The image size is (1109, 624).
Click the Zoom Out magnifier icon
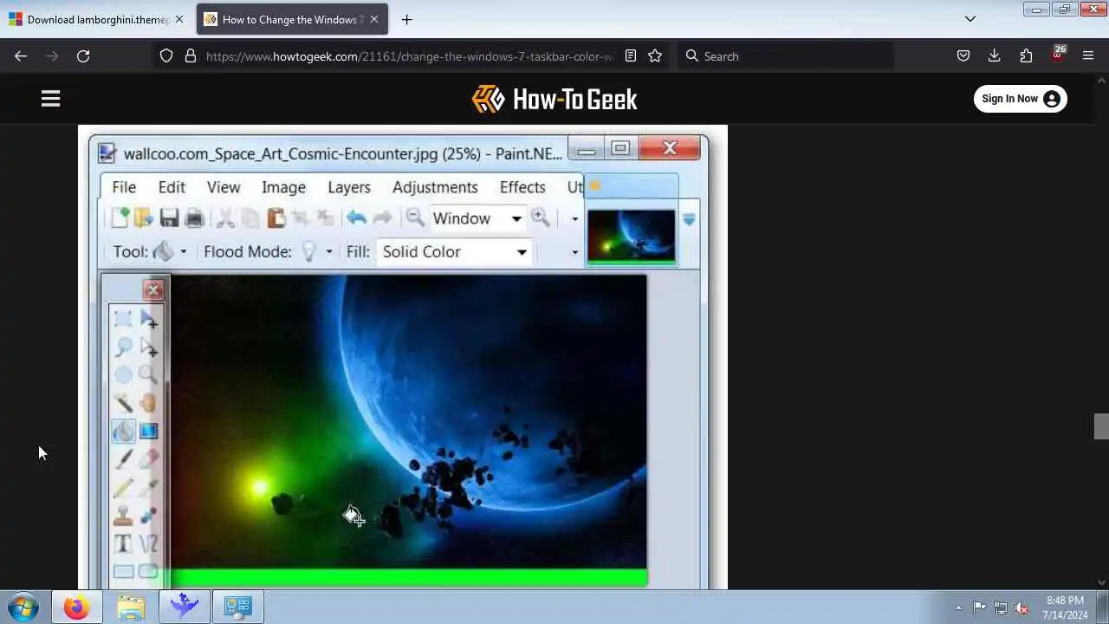pyautogui.click(x=415, y=218)
